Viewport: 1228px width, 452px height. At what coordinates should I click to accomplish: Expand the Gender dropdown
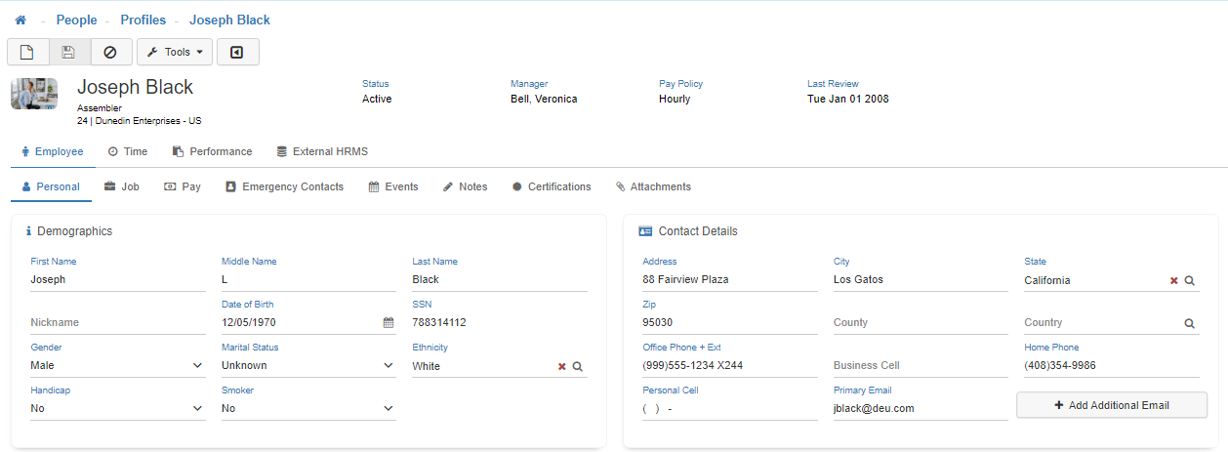click(198, 366)
